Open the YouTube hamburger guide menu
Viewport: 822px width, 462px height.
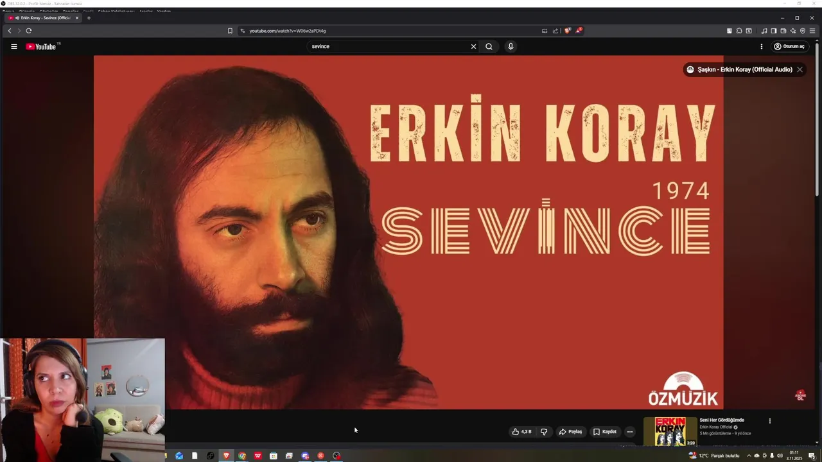[x=13, y=46]
